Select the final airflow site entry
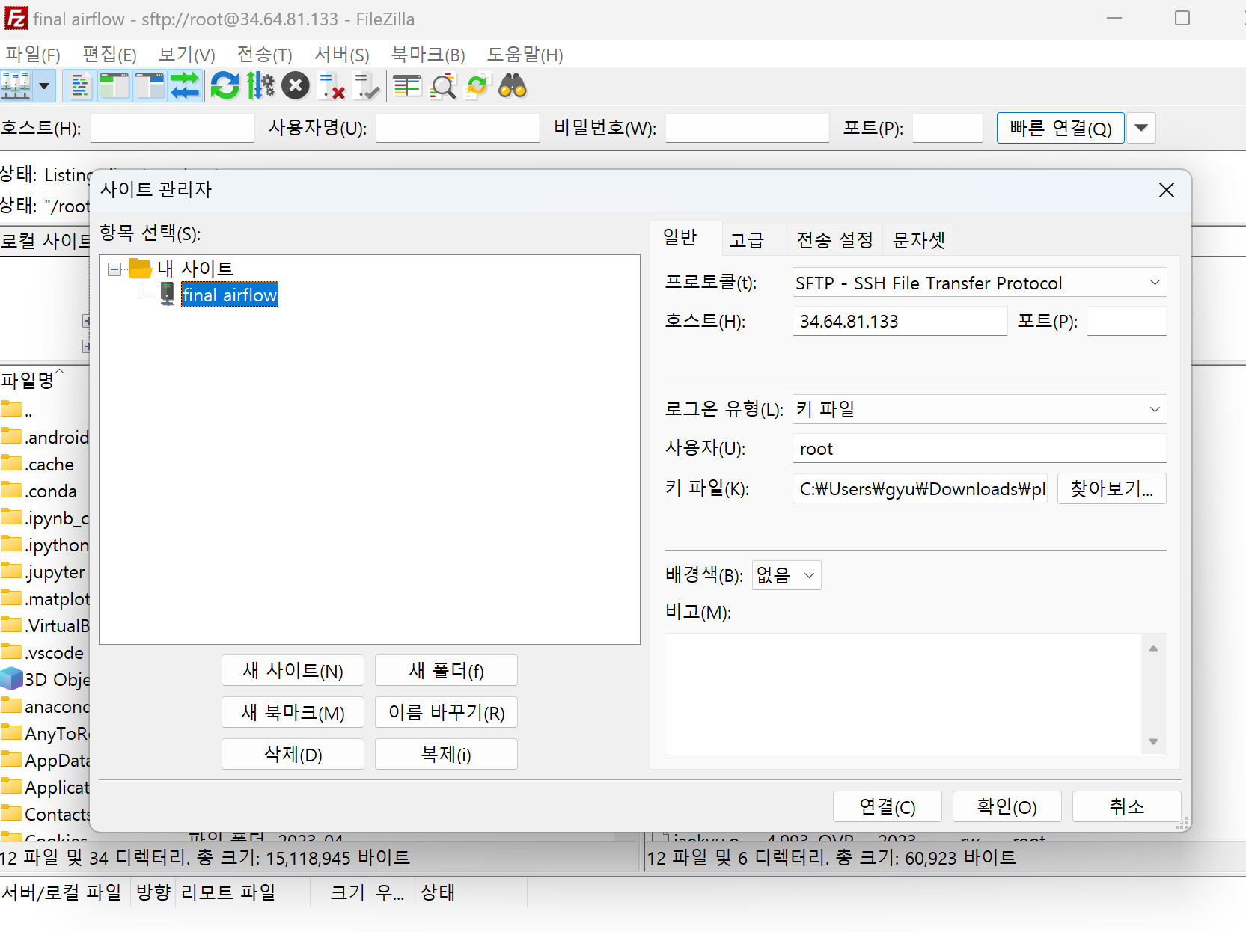Image resolution: width=1246 pixels, height=932 pixels. [230, 295]
